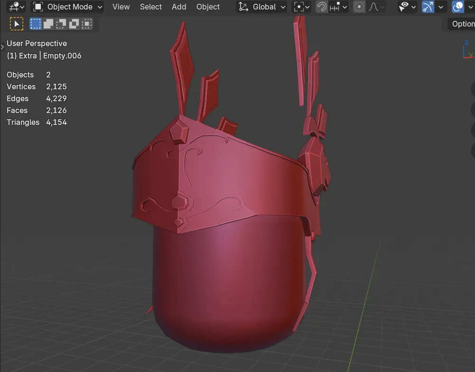Screen dimensions: 475x372
Task: Toggle snapping with the magnet icon
Action: pyautogui.click(x=322, y=7)
